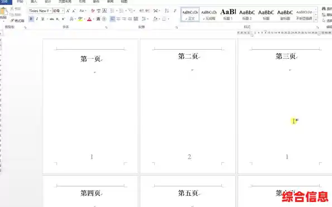Viewport: 332px width, 207px height.
Task: Apply the text highlight marker
Action: point(80,19)
